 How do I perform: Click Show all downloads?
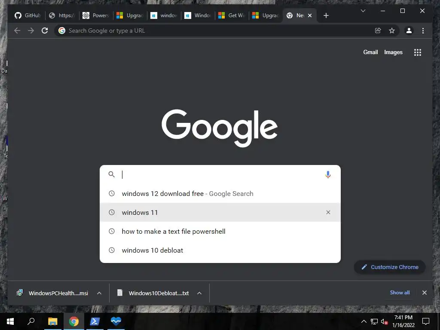pos(400,292)
